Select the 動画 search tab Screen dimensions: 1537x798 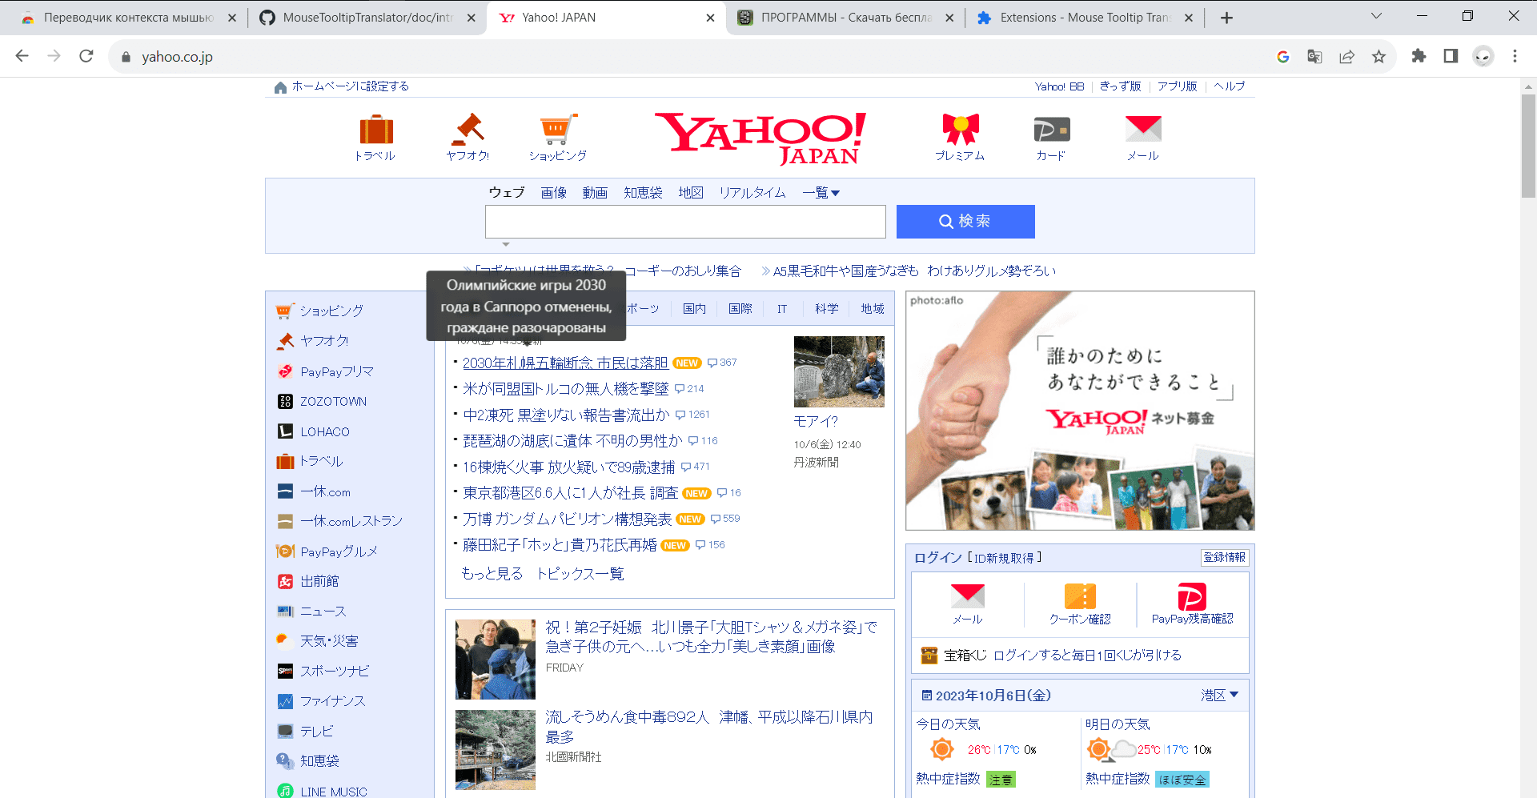click(595, 193)
